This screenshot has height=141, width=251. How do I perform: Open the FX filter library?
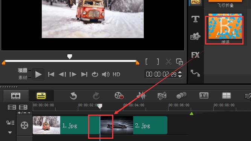click(195, 55)
